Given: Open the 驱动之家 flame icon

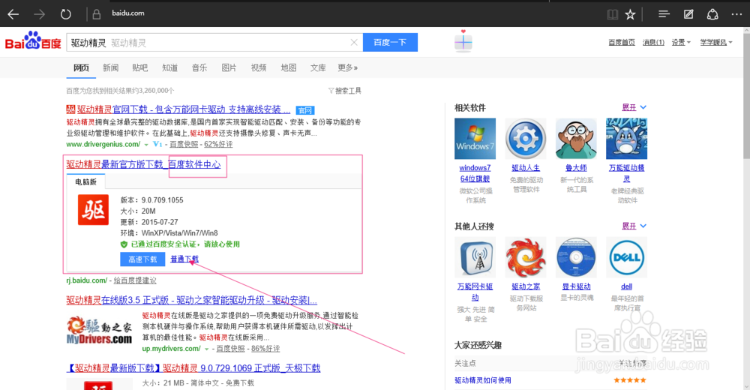Looking at the screenshot, I should pos(526,257).
